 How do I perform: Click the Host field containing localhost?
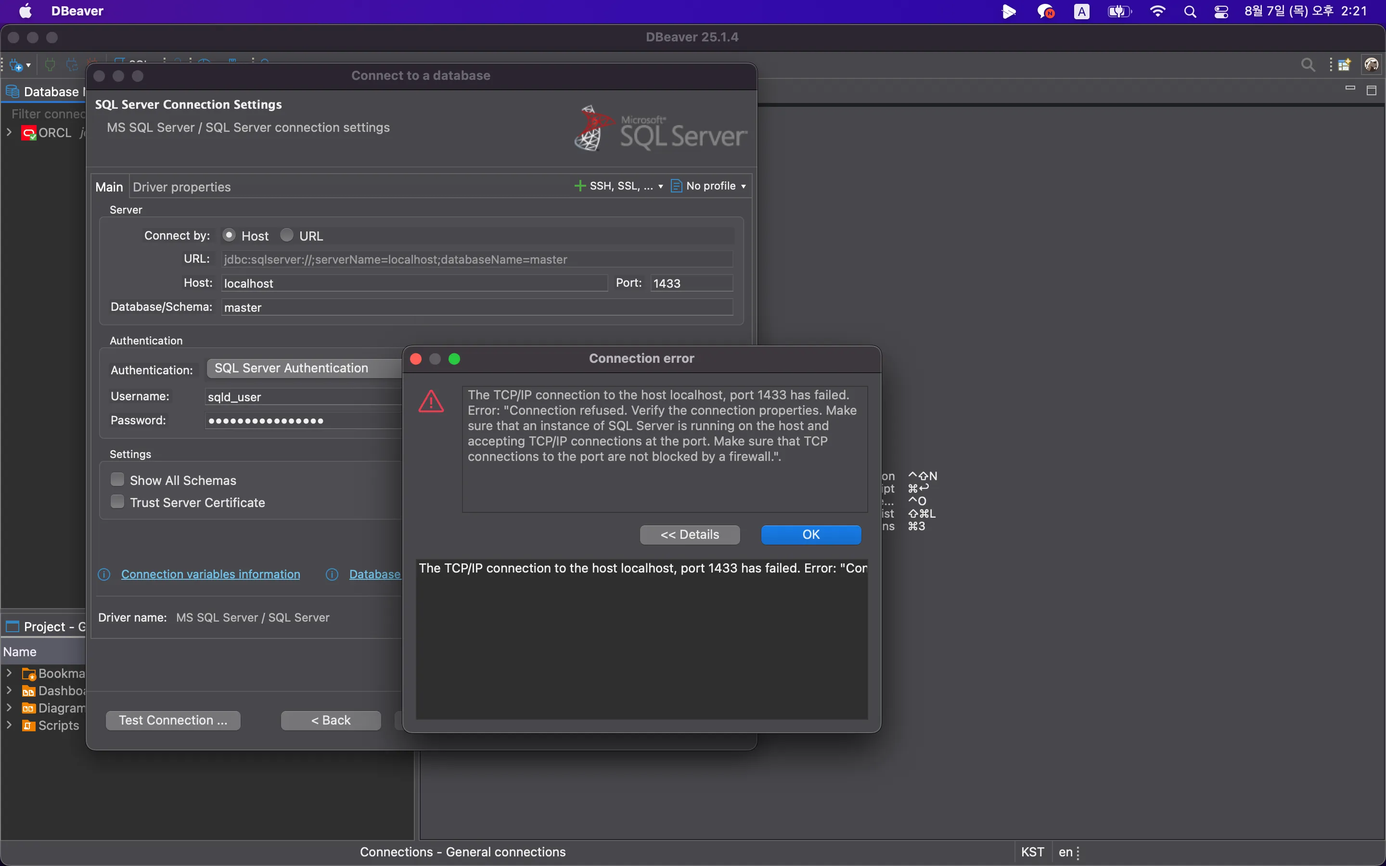tap(415, 283)
